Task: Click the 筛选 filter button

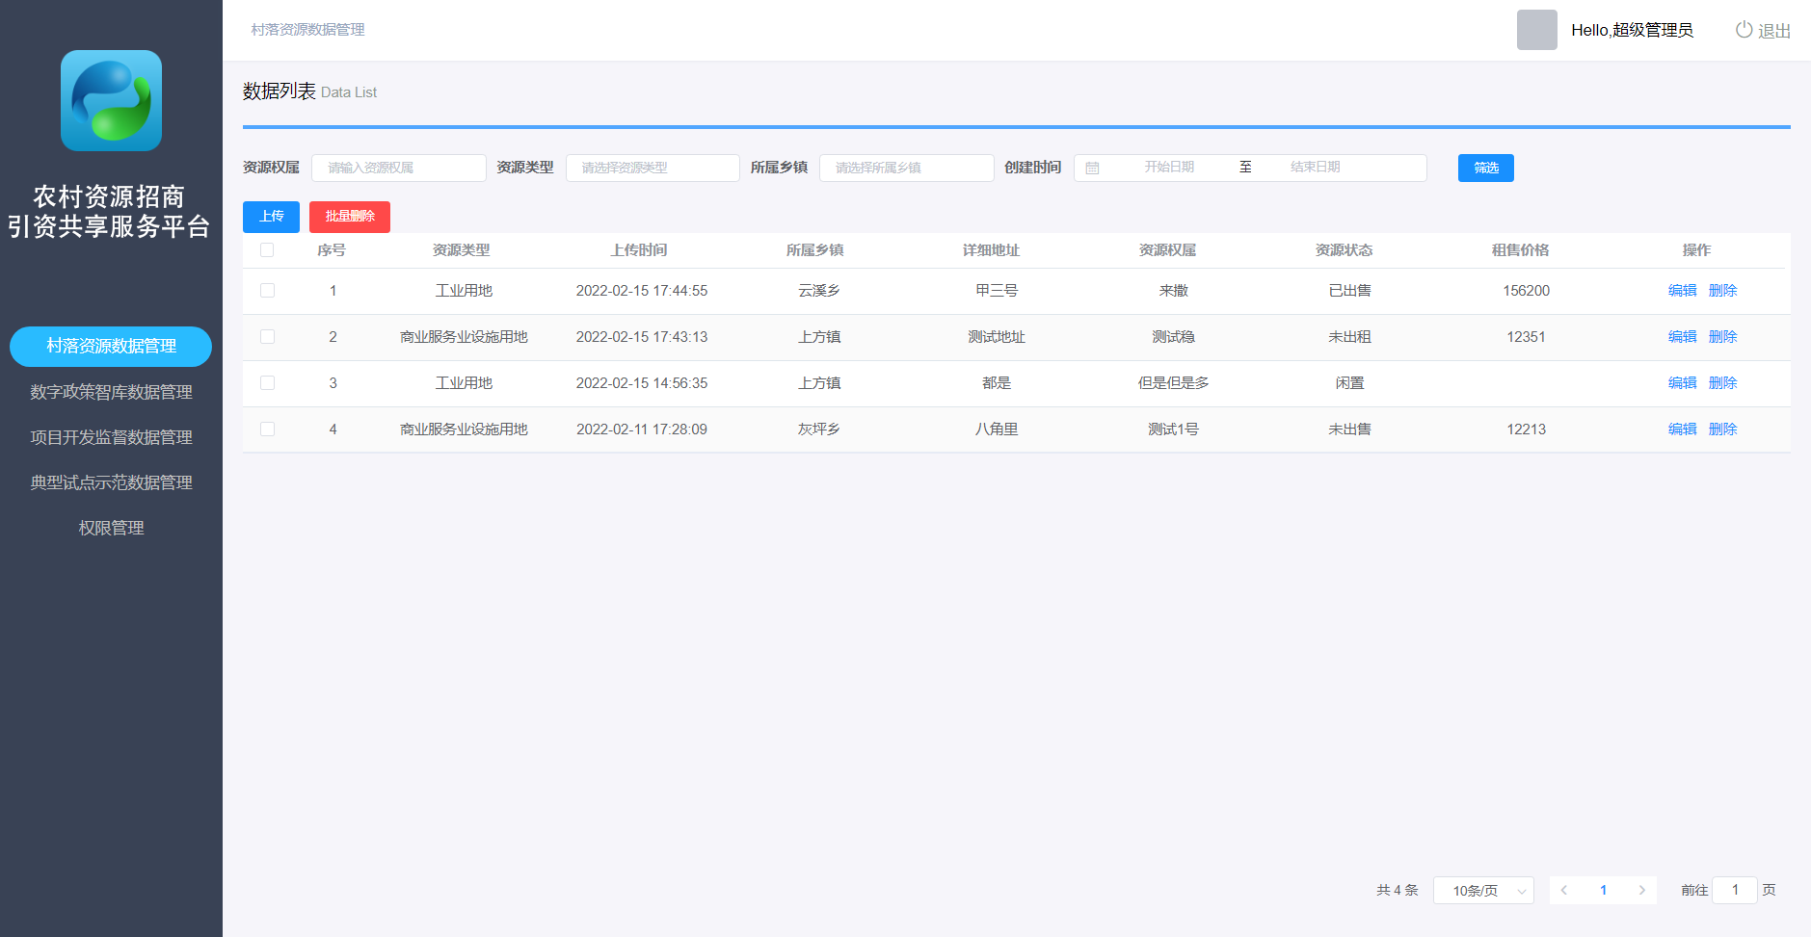Action: [1485, 168]
